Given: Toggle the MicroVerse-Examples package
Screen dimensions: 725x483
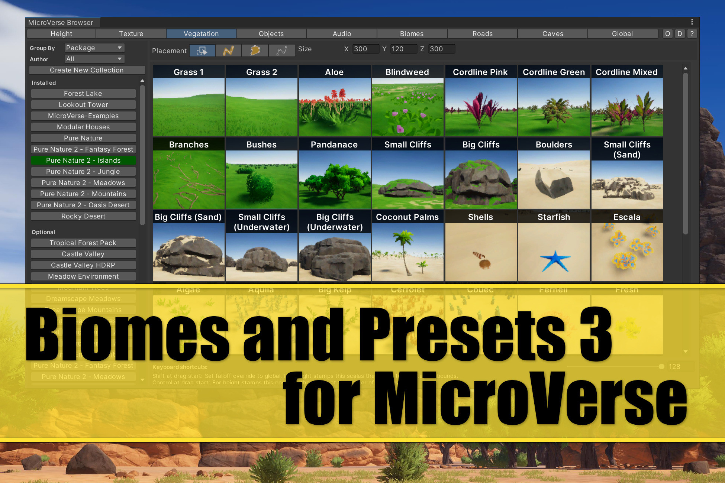Looking at the screenshot, I should tap(83, 116).
